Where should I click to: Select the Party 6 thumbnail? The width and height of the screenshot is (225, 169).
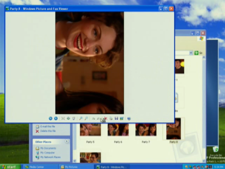point(118,130)
